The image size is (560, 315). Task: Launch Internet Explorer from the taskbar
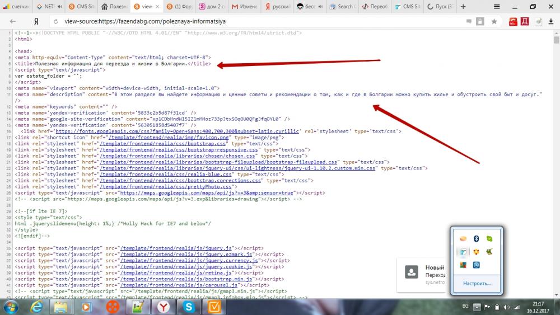[36, 307]
